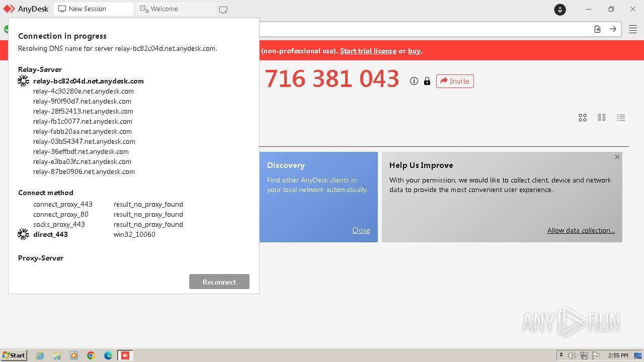
Task: Switch to small tiles view
Action: tap(602, 118)
